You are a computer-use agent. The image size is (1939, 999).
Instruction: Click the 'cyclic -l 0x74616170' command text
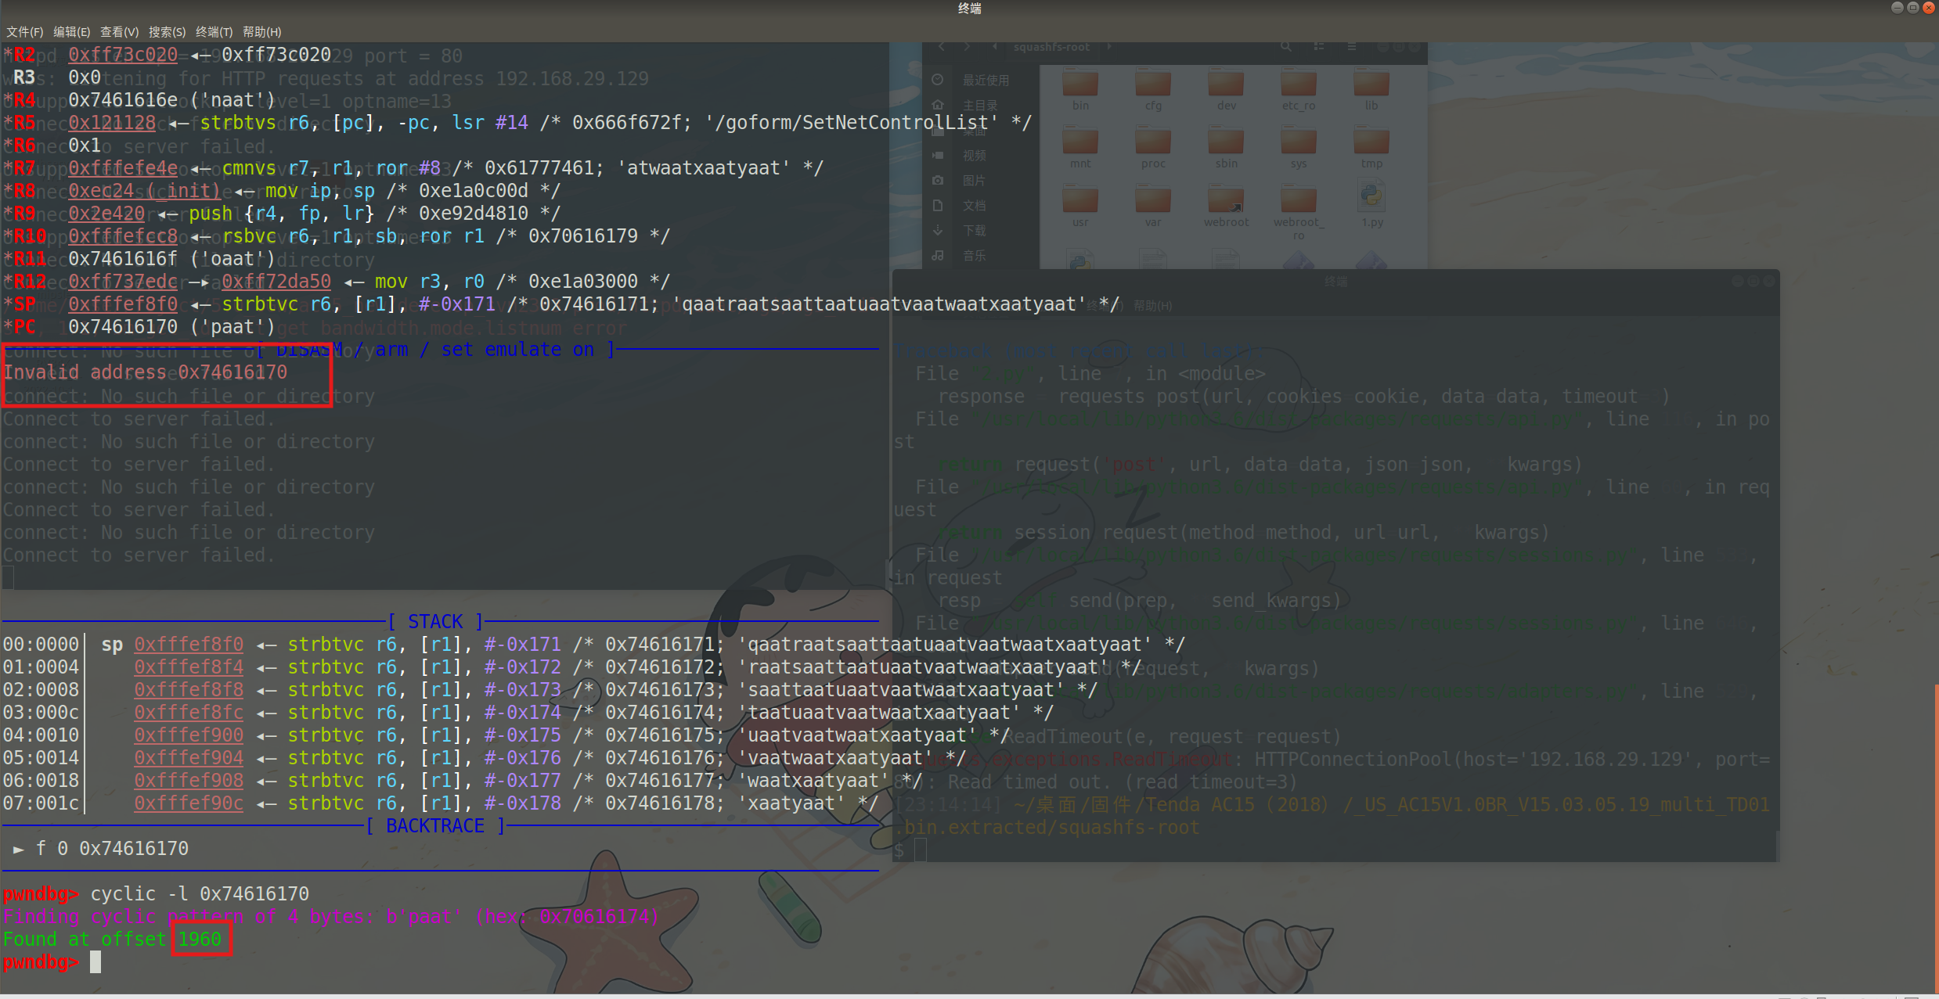(200, 894)
